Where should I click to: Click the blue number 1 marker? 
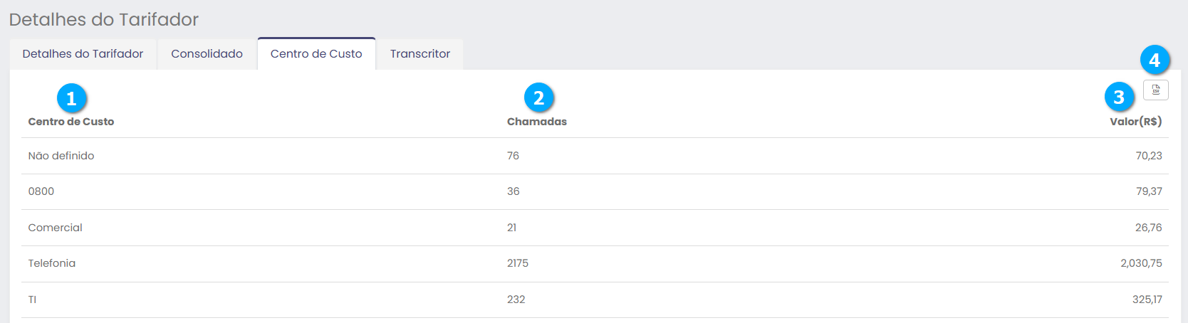tap(71, 98)
